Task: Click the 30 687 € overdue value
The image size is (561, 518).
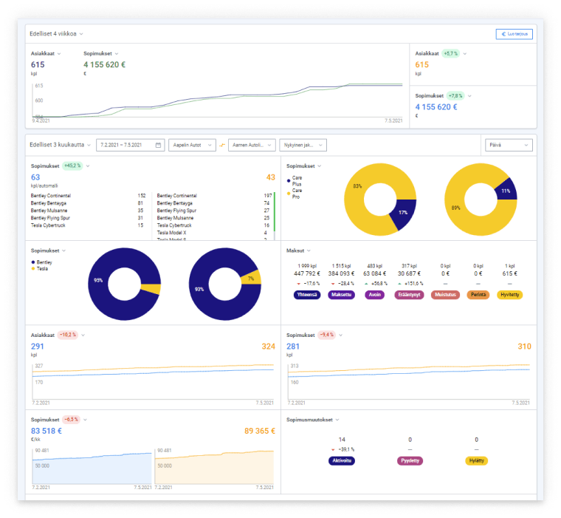Action: (x=409, y=273)
